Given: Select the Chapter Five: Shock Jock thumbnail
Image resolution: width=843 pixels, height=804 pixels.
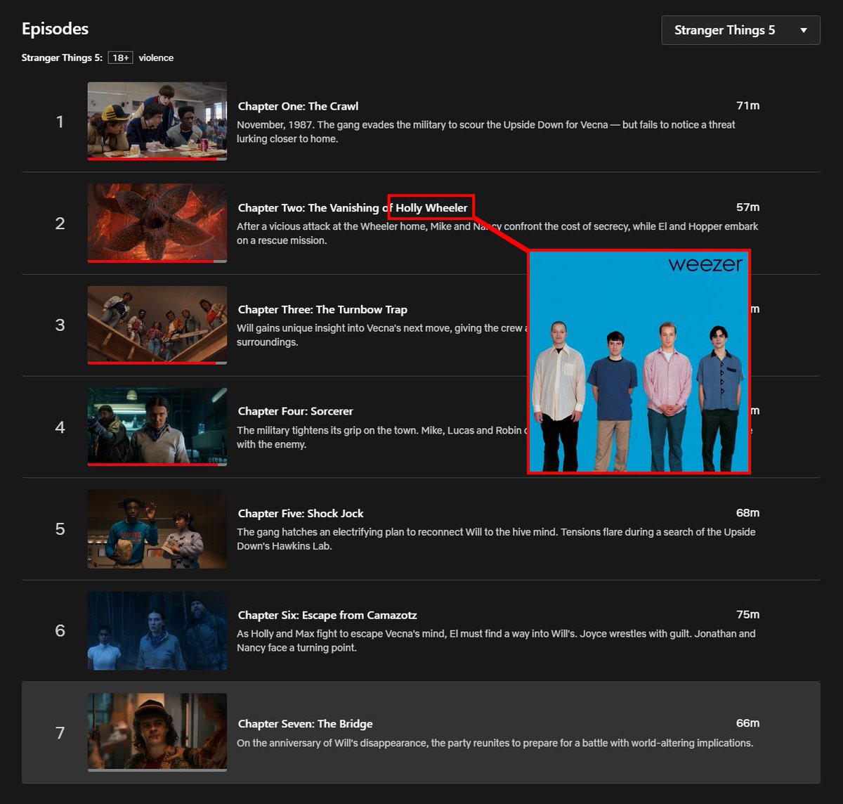Looking at the screenshot, I should point(157,529).
